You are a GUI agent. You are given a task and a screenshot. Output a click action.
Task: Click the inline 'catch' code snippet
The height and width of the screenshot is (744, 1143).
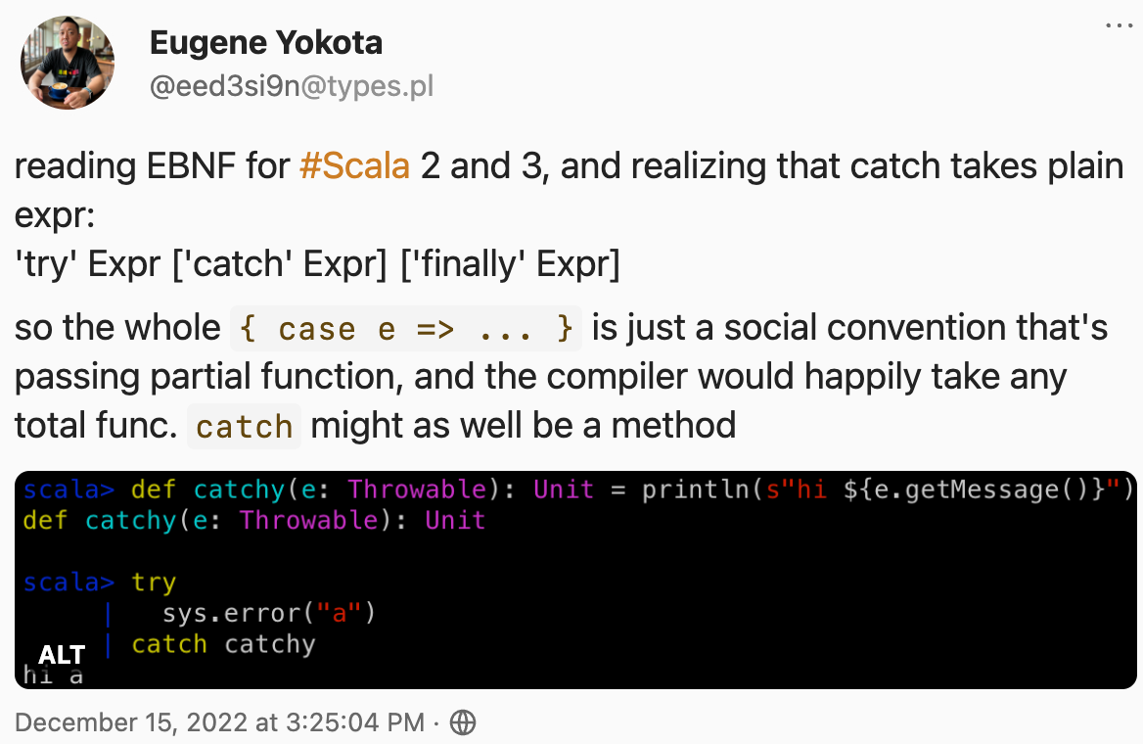point(245,426)
